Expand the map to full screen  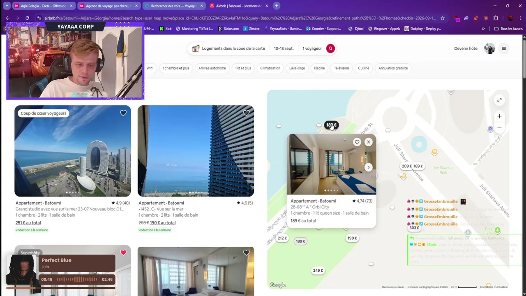click(x=499, y=100)
